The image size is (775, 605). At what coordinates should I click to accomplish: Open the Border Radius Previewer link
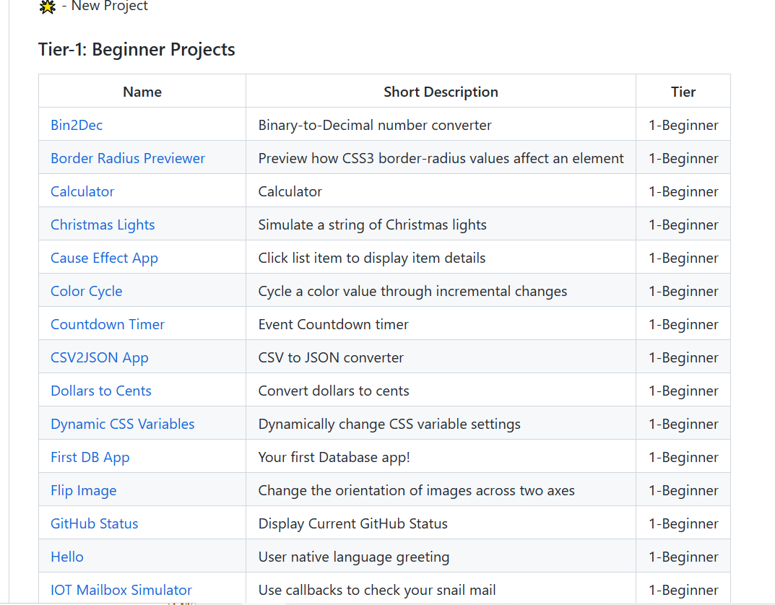tap(128, 158)
